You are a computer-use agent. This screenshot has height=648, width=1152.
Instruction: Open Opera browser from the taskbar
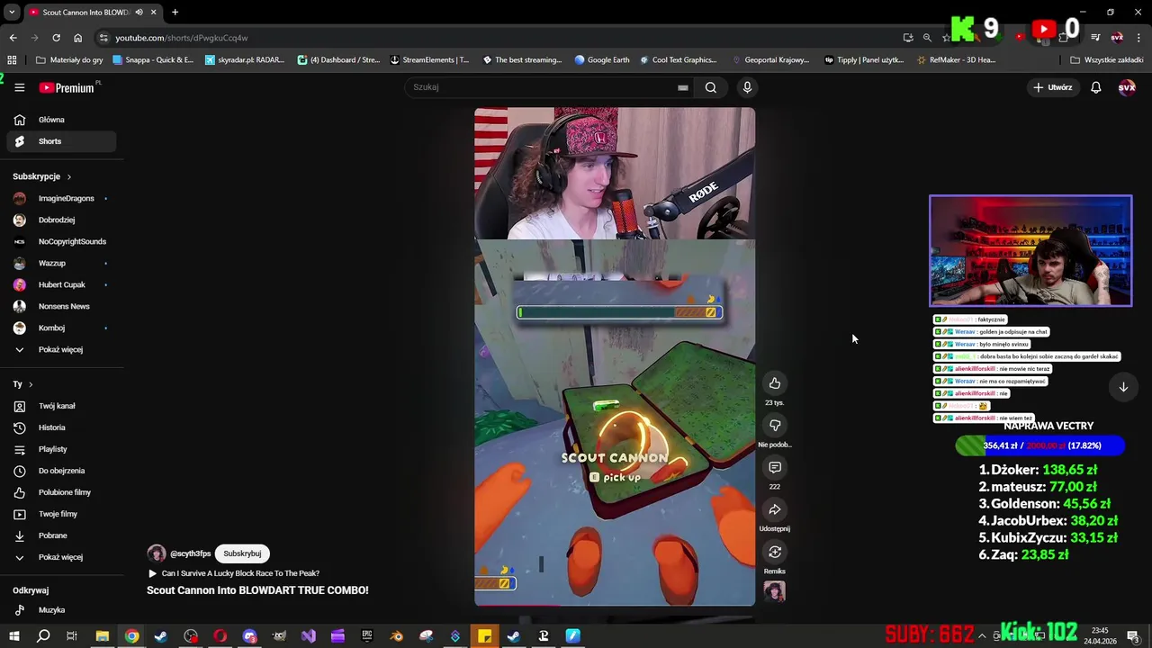click(220, 636)
